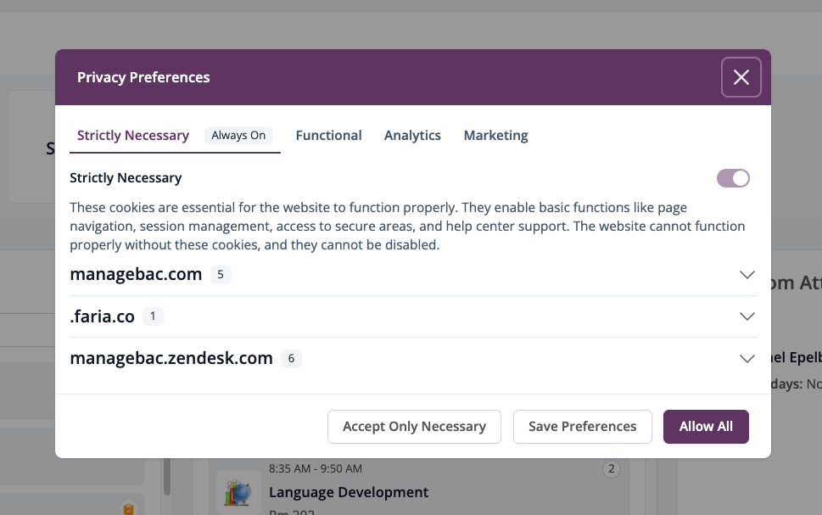Click the Save Preferences button
Image resolution: width=822 pixels, height=515 pixels.
[x=582, y=426]
